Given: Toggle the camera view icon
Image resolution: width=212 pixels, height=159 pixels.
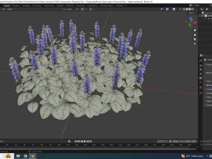Looking at the screenshot, I should (195, 39).
